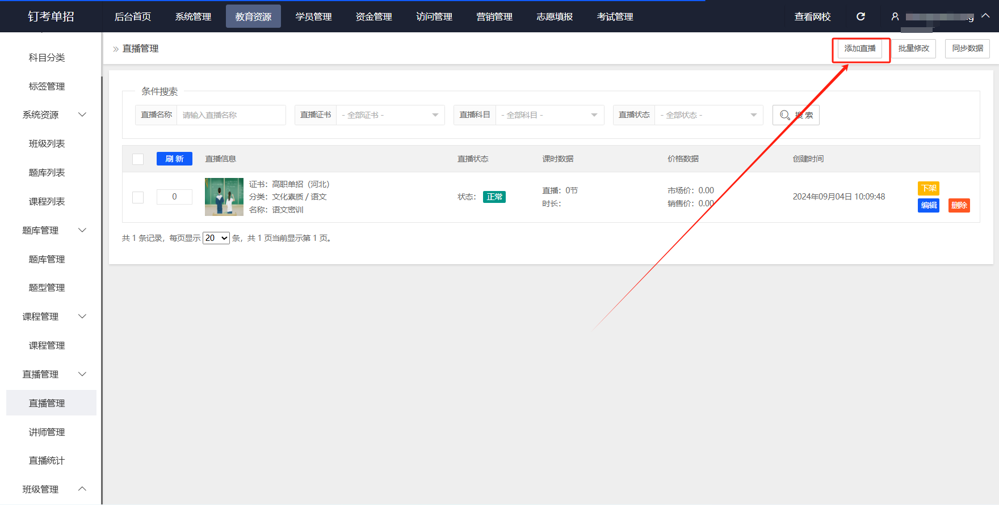Open the 学员管理 top menu
999x505 pixels.
(313, 16)
